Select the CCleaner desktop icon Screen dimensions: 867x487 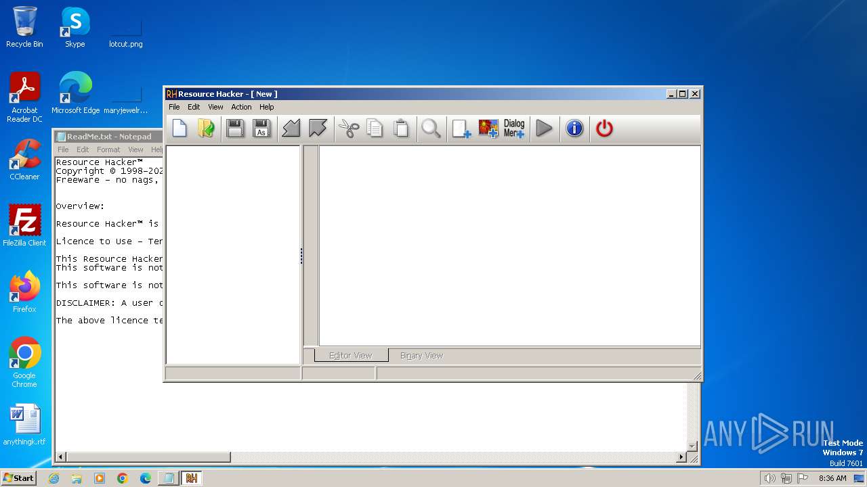[x=24, y=160]
